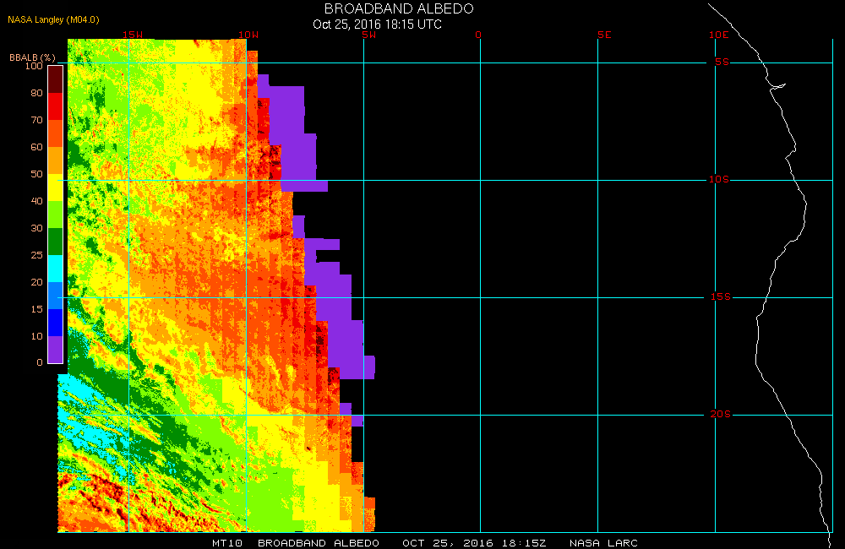This screenshot has height=549, width=845.
Task: Click the '15S' latitude label
Action: pyautogui.click(x=721, y=296)
